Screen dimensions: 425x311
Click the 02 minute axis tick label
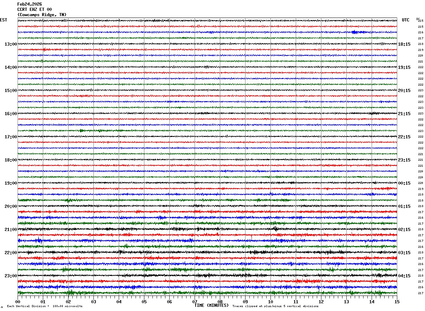click(68, 302)
